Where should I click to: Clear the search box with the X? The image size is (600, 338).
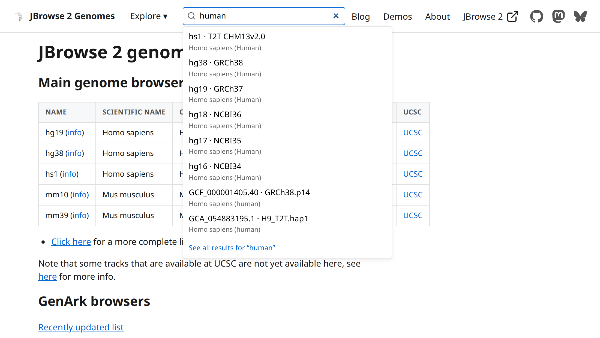[336, 16]
